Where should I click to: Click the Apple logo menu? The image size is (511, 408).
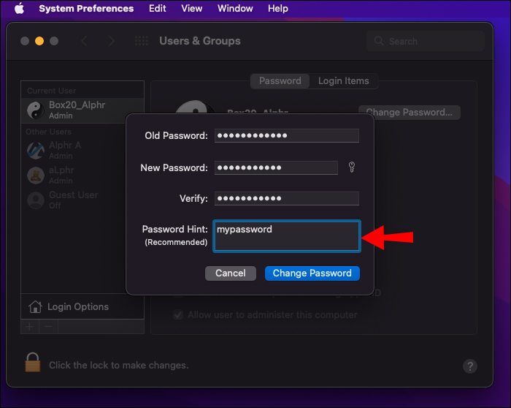pyautogui.click(x=19, y=9)
